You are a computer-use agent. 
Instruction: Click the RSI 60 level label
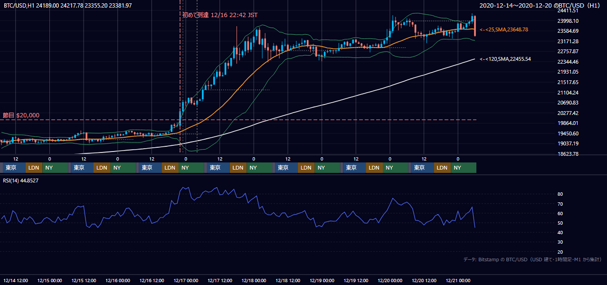pos(560,213)
